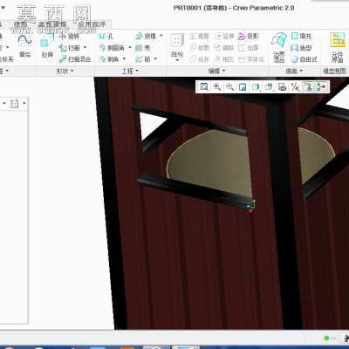
Task: Open the Style (造型) surface tool
Action: click(302, 48)
